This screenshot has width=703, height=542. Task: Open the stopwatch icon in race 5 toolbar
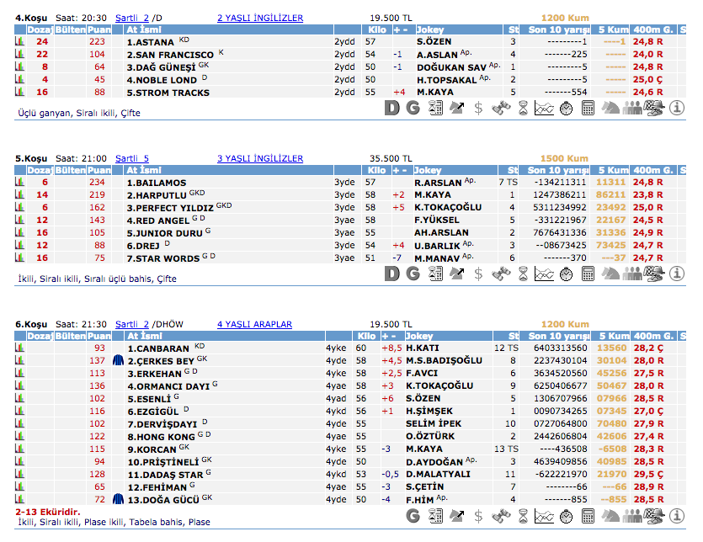(x=567, y=274)
